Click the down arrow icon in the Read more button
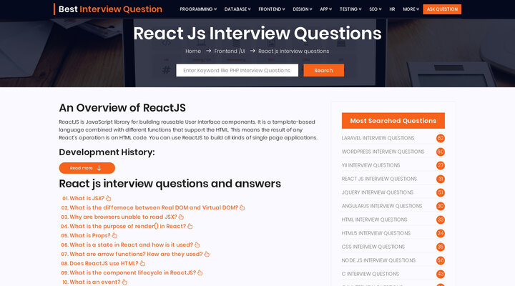The image size is (515, 286). [99, 168]
